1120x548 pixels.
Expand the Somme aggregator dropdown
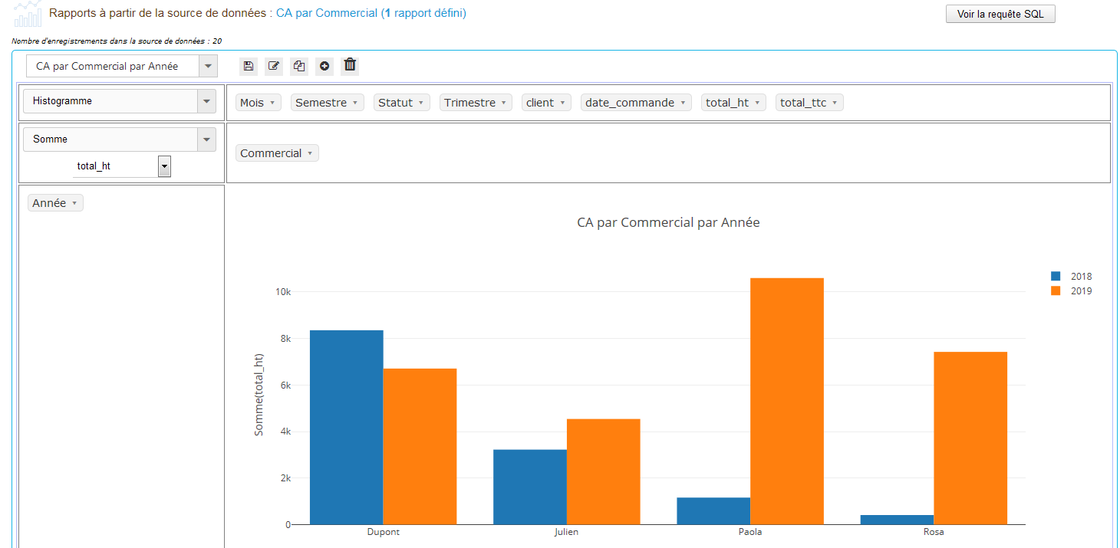pyautogui.click(x=120, y=139)
